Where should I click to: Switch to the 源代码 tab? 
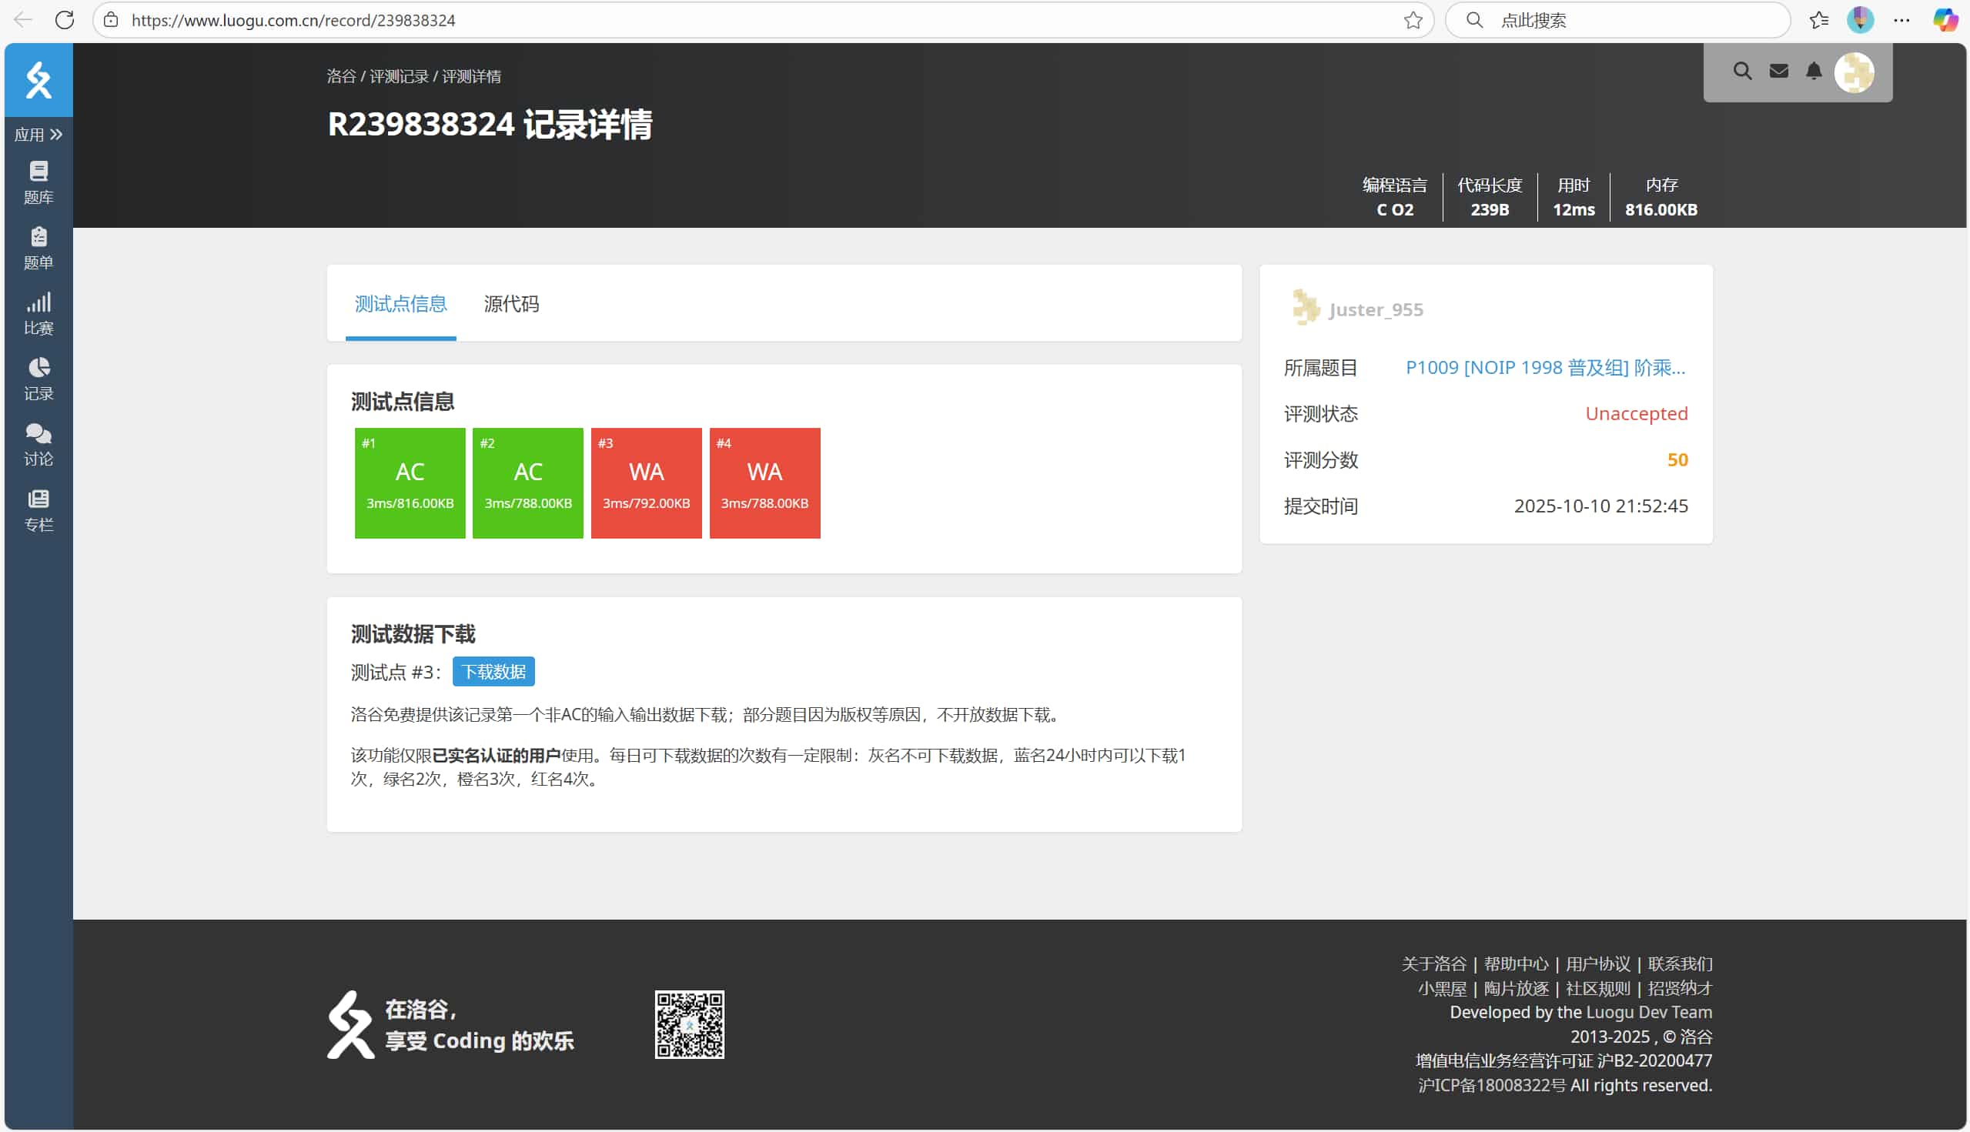[511, 304]
